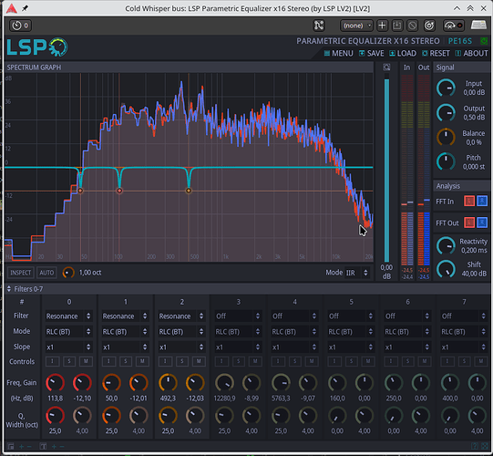
Task: Select the filter 2 node near 500 Hz
Action: (189, 191)
